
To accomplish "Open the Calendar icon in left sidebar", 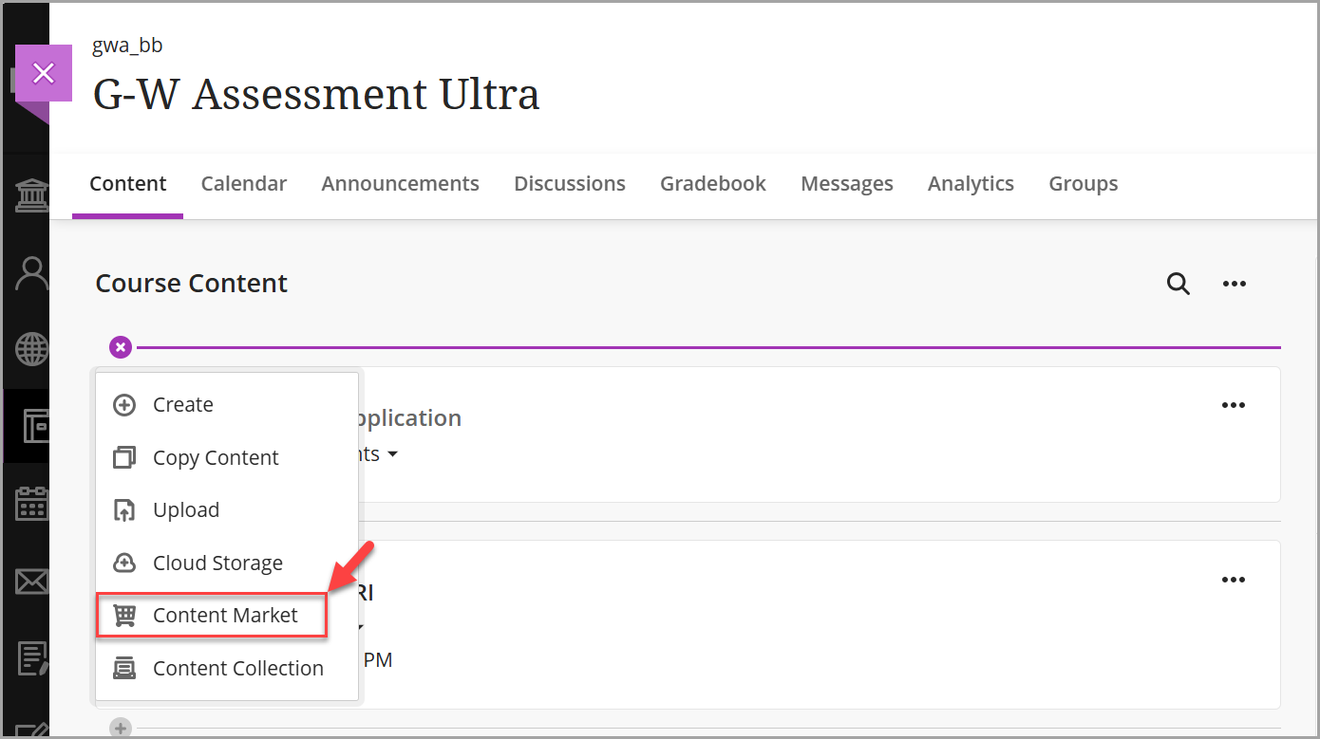I will (x=31, y=504).
